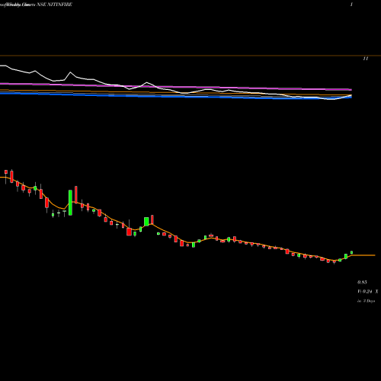The width and height of the screenshot is (381, 381).
Task: Select the tall red candle beside the tallest green
Action: click(76, 195)
